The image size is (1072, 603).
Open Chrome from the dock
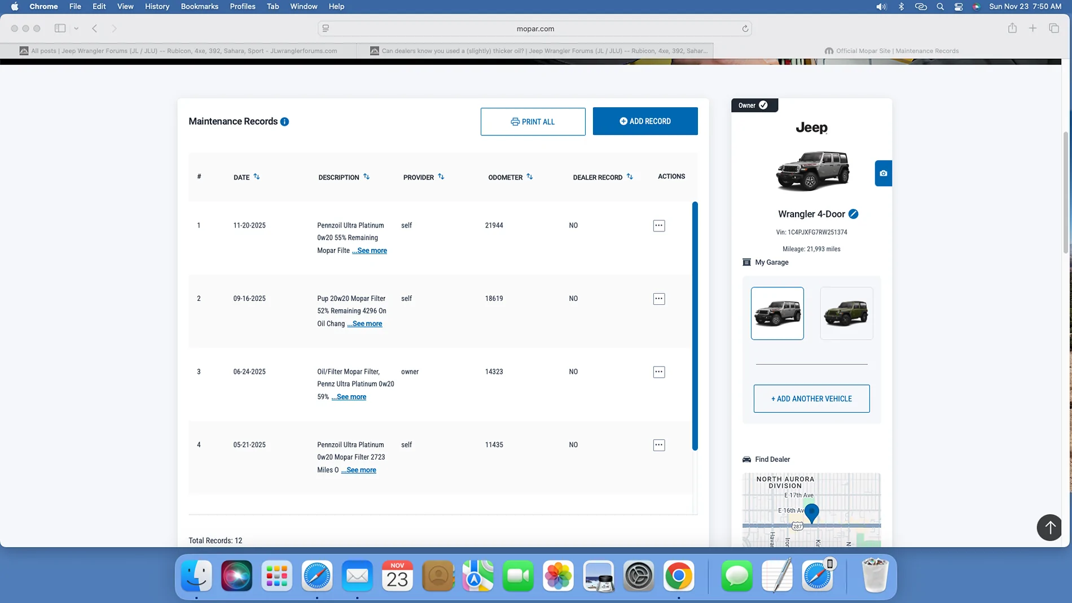pos(678,576)
